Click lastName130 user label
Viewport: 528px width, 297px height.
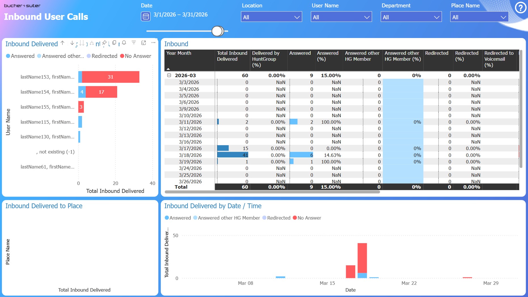tap(47, 137)
